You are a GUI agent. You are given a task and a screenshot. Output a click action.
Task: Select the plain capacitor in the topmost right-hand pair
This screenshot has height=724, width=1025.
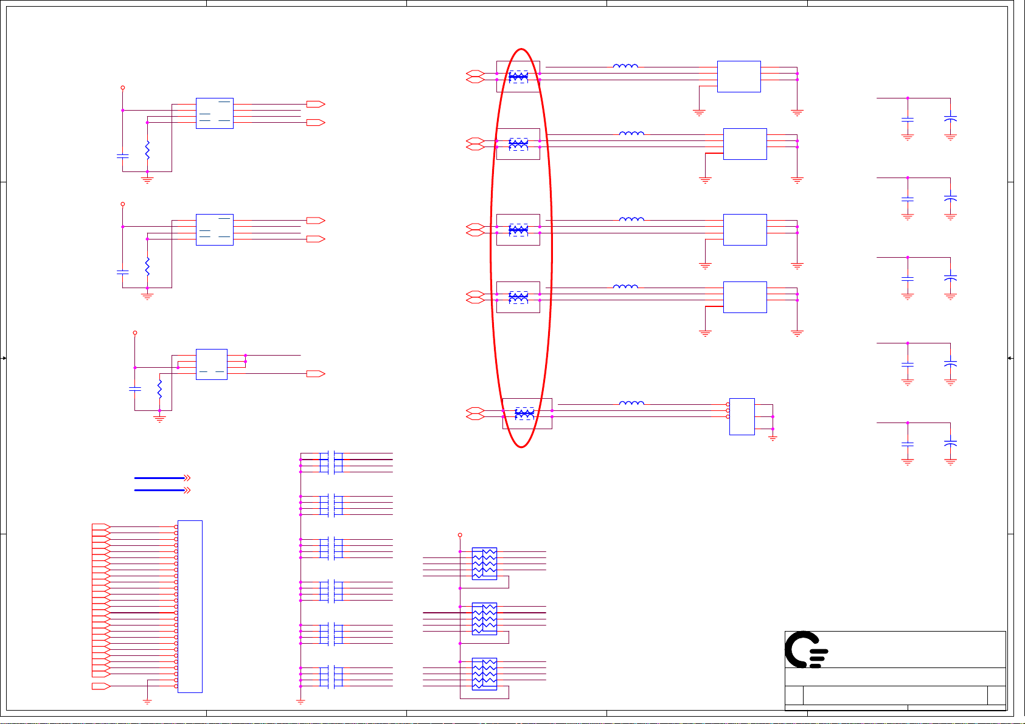coord(908,119)
